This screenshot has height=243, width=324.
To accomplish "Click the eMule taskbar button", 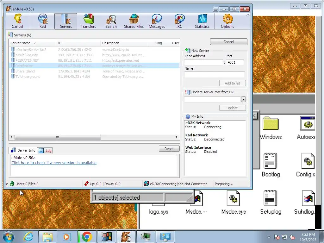I will 126,237.
